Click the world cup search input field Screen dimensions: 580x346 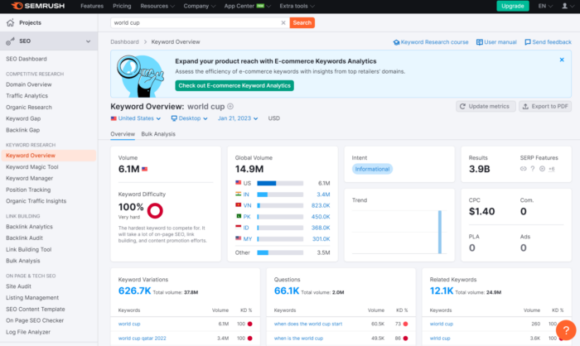pos(196,23)
